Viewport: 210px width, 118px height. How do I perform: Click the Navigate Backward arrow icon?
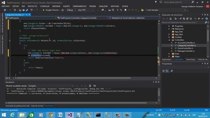coord(5,10)
